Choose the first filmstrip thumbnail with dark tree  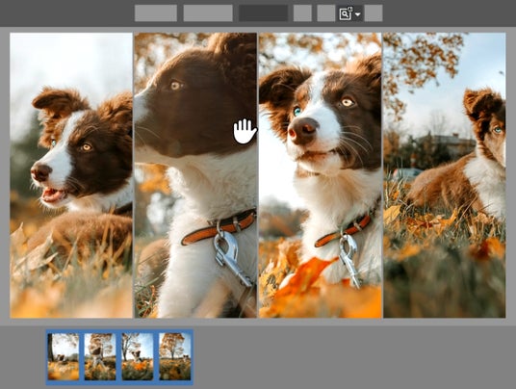[x=64, y=357]
